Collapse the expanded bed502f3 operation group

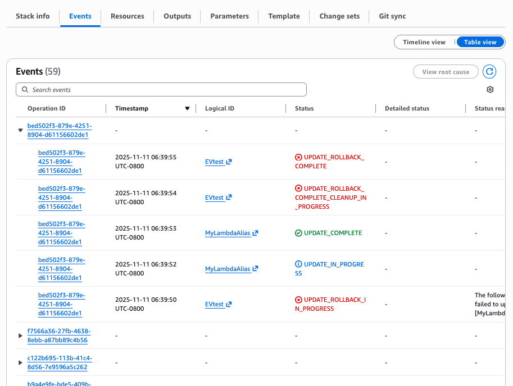20,130
